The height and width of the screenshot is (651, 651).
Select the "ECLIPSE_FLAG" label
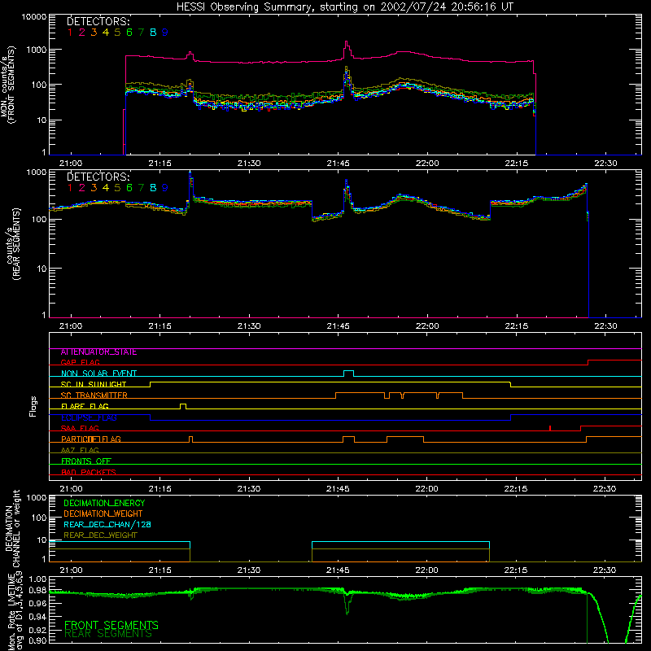coord(89,417)
